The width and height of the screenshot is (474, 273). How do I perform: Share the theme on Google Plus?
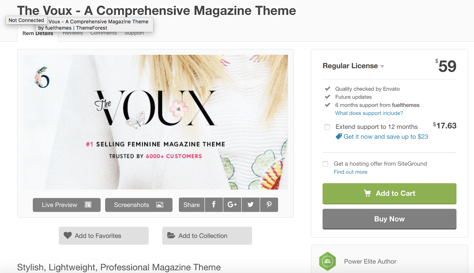click(232, 205)
